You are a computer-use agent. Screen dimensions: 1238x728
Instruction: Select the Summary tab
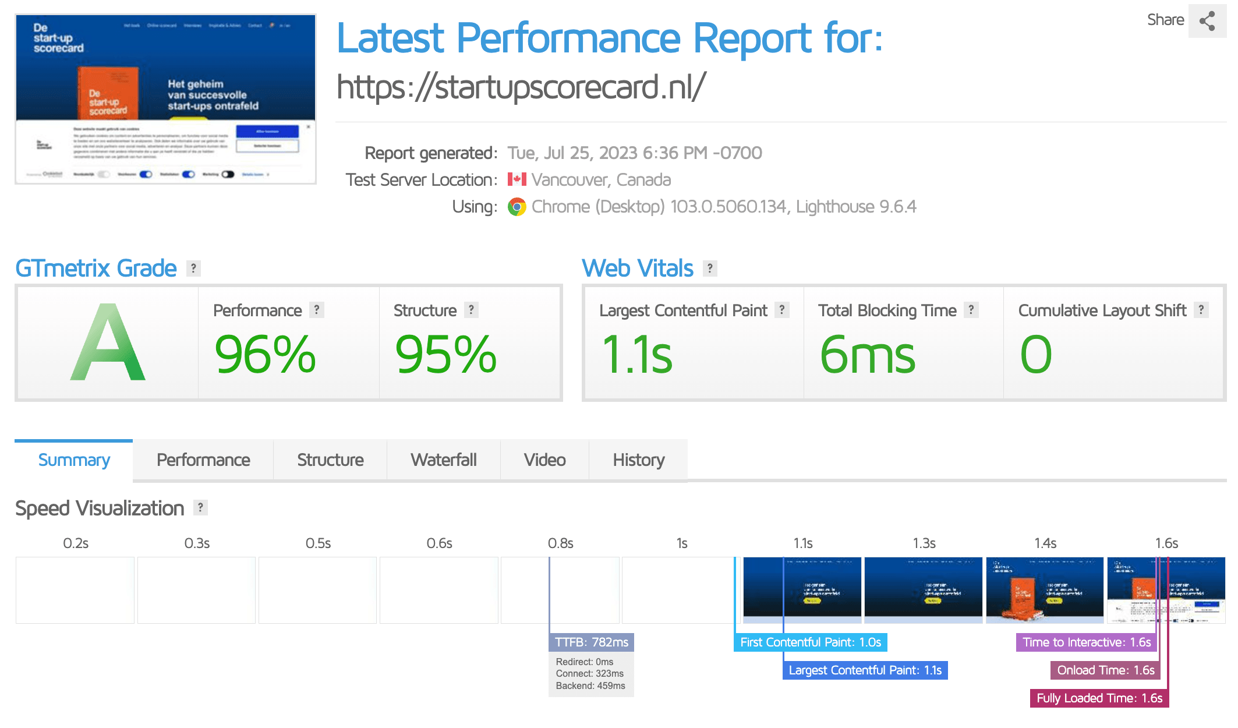tap(74, 460)
